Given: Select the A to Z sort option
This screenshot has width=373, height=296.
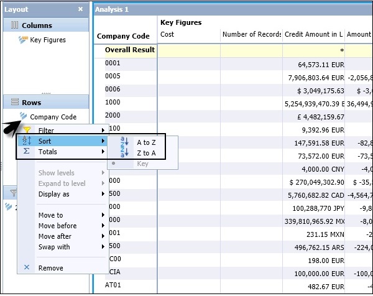Looking at the screenshot, I should point(147,142).
